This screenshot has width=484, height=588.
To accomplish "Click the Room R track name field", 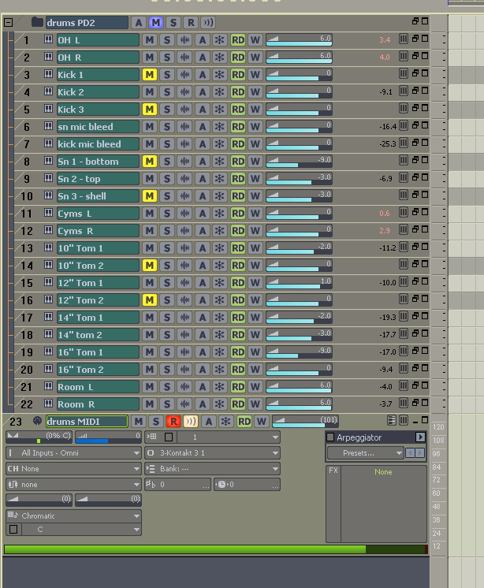I will 98,404.
